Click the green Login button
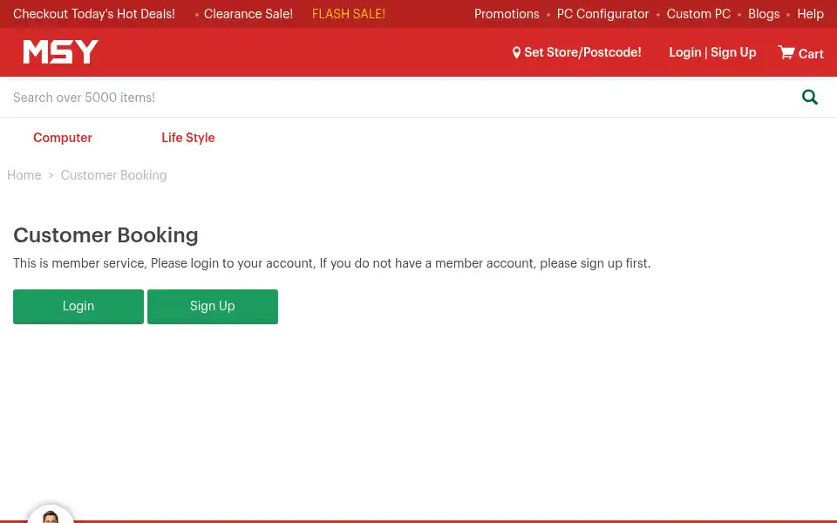Screen dimensions: 837x523 click(78, 306)
